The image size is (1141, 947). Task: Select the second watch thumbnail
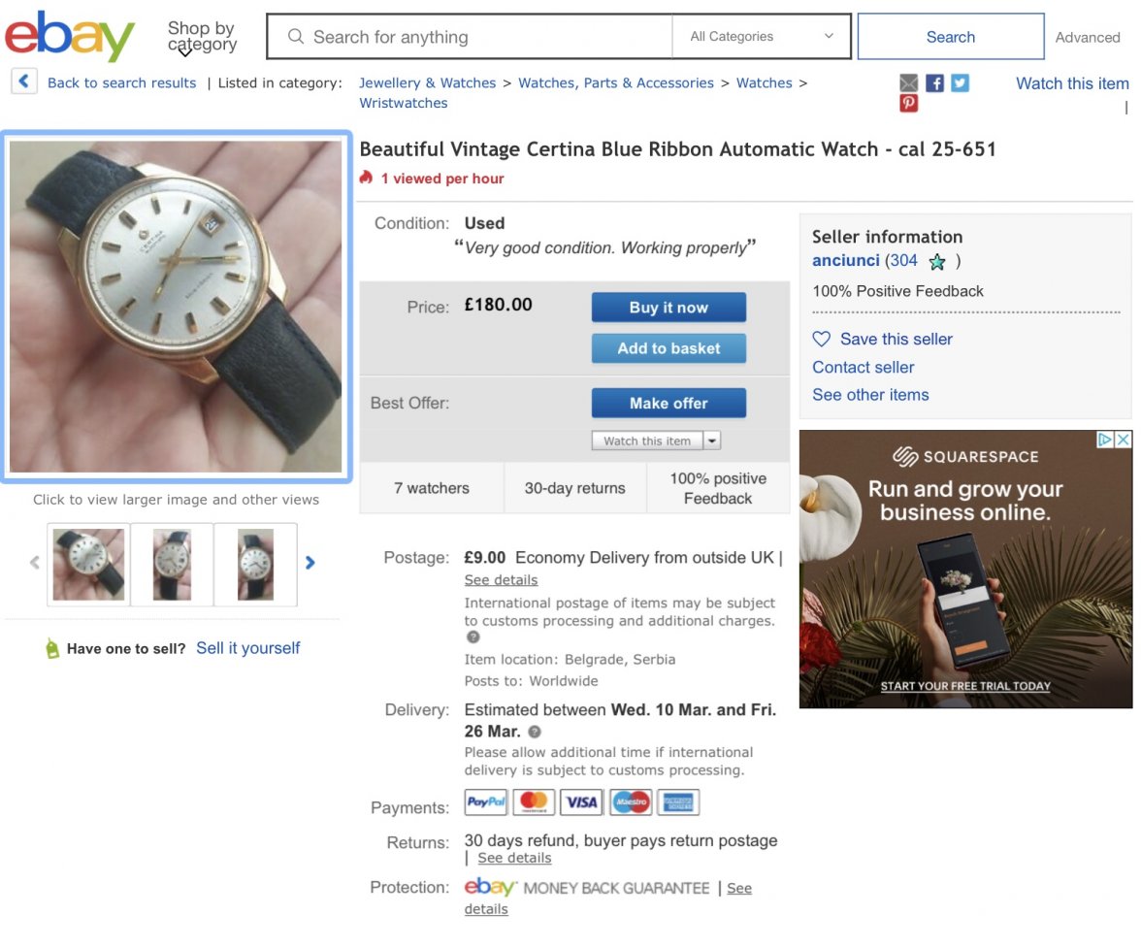click(172, 564)
